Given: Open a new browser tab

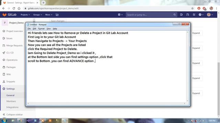Looking at the screenshot, I should coord(44,3).
